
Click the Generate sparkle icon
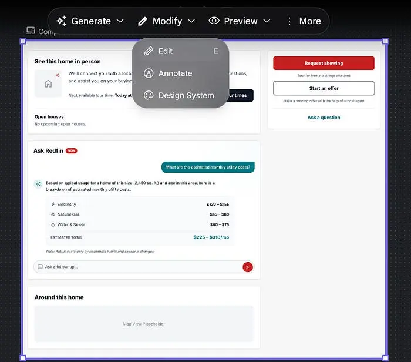tap(62, 21)
